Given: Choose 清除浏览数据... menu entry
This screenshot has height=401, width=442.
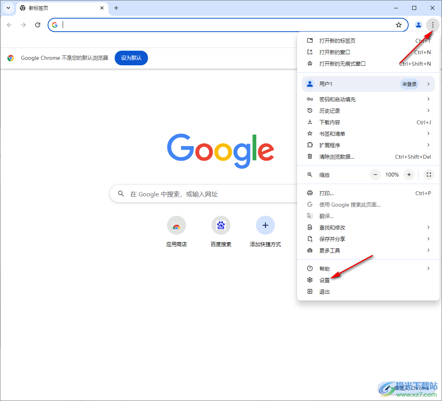Looking at the screenshot, I should (368, 157).
